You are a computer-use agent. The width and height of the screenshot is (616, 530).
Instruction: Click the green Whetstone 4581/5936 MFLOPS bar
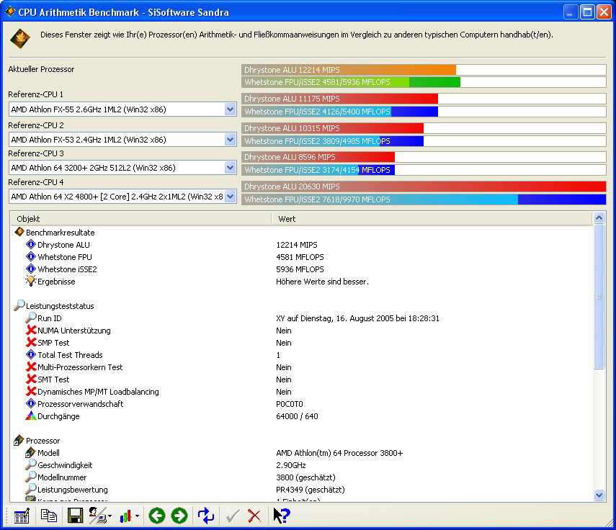(351, 82)
